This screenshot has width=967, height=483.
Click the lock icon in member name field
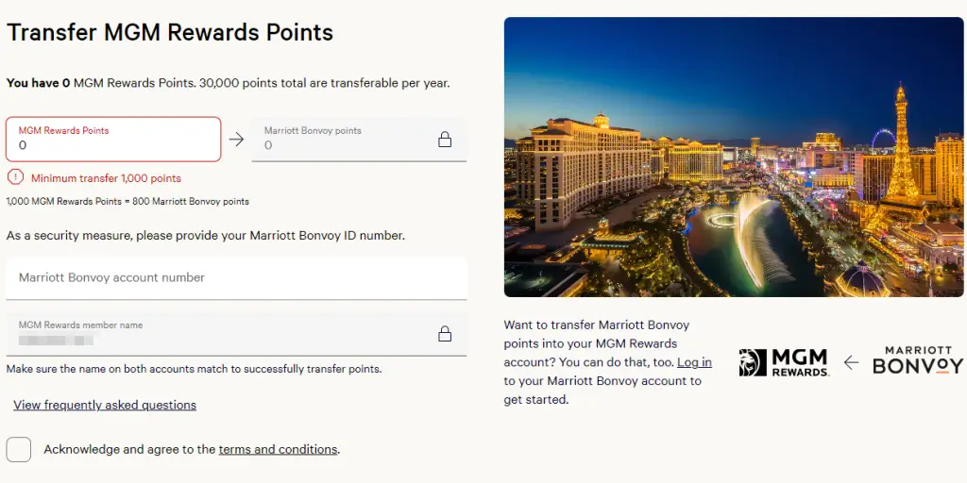click(445, 334)
